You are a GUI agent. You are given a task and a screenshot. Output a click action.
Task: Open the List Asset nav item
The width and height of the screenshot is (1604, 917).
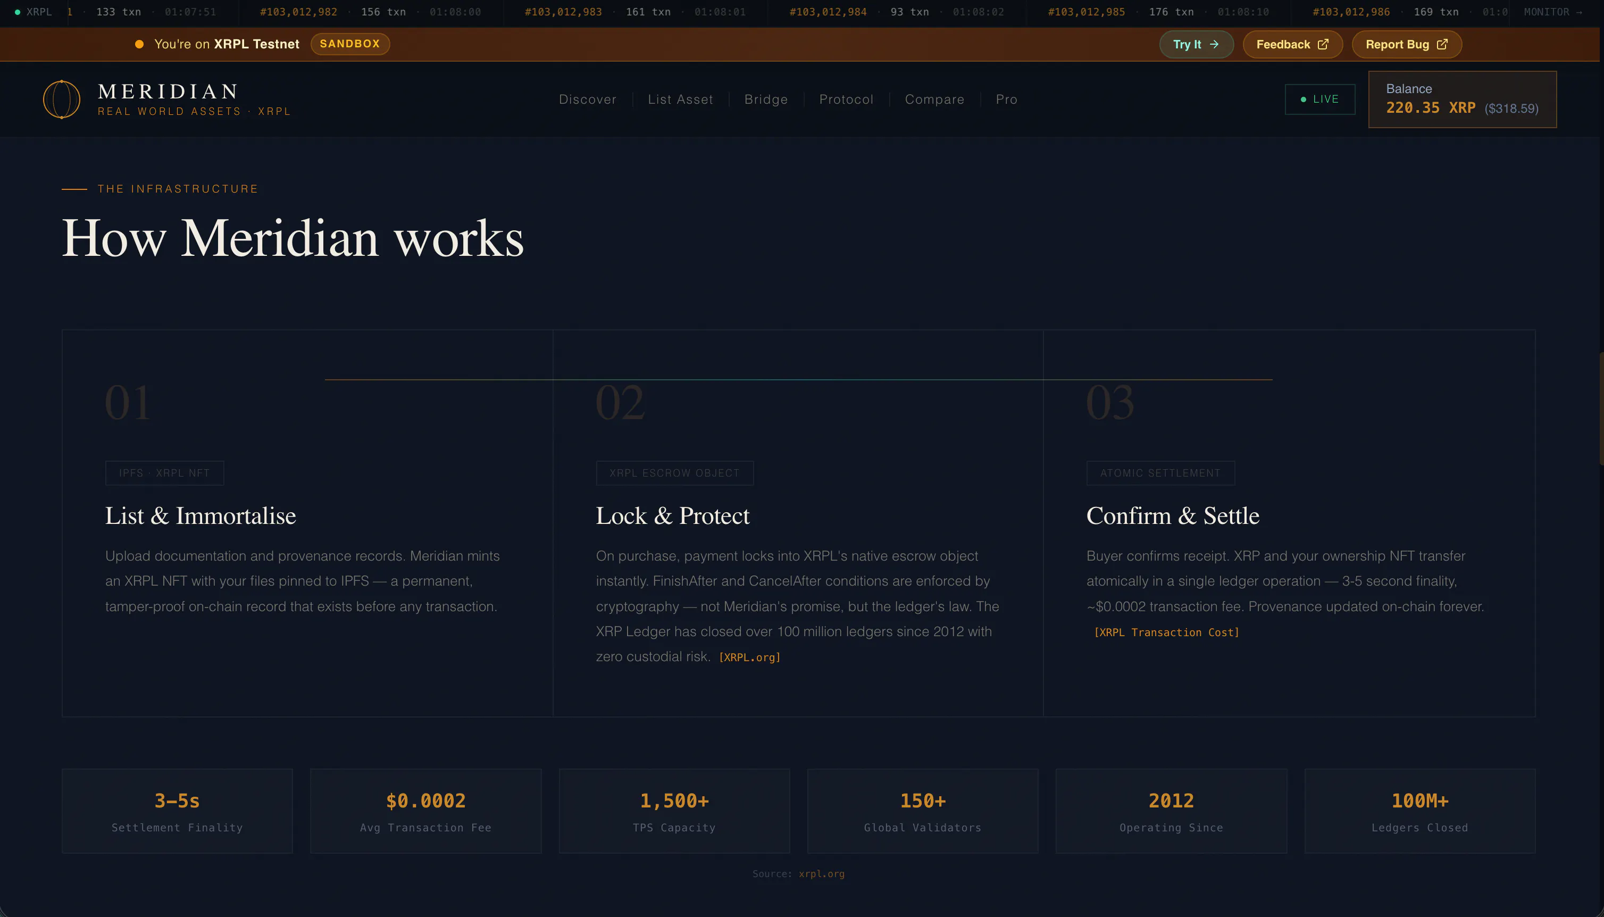pyautogui.click(x=681, y=99)
